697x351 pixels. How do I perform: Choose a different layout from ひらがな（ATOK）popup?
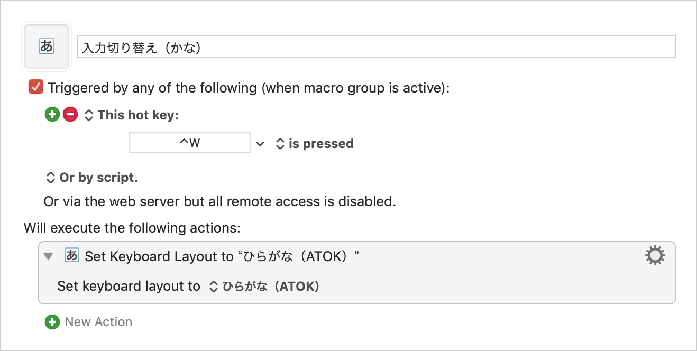pos(264,287)
